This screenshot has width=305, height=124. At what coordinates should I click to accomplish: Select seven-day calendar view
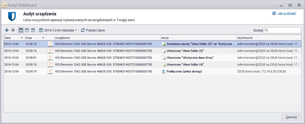(x=27, y=30)
